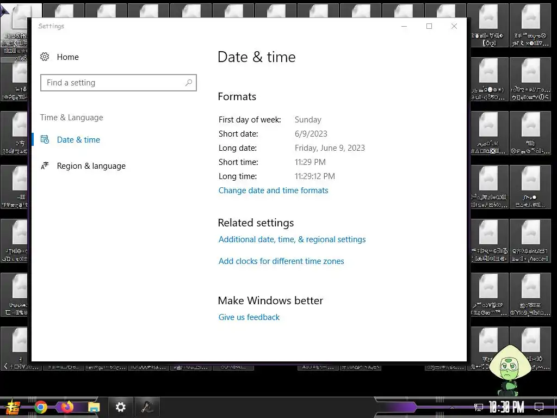Click the long date Friday, June 9, 2023
Image resolution: width=557 pixels, height=418 pixels.
(330, 148)
